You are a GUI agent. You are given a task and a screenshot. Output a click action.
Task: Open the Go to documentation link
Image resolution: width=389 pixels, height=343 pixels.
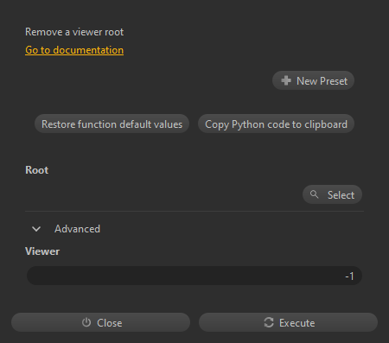coord(74,50)
